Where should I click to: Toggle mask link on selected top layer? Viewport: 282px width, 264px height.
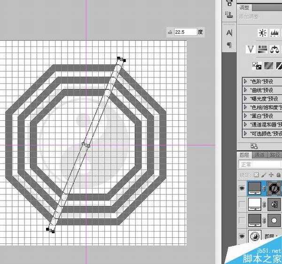coord(264,188)
